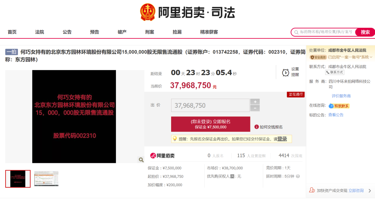The image size is (375, 202).
Task: Click the 0 人报名 count
Action: [x=216, y=156]
